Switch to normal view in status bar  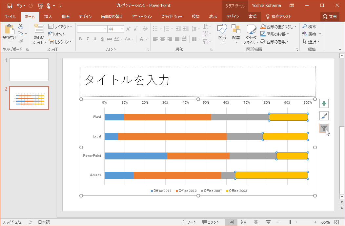[231, 222]
